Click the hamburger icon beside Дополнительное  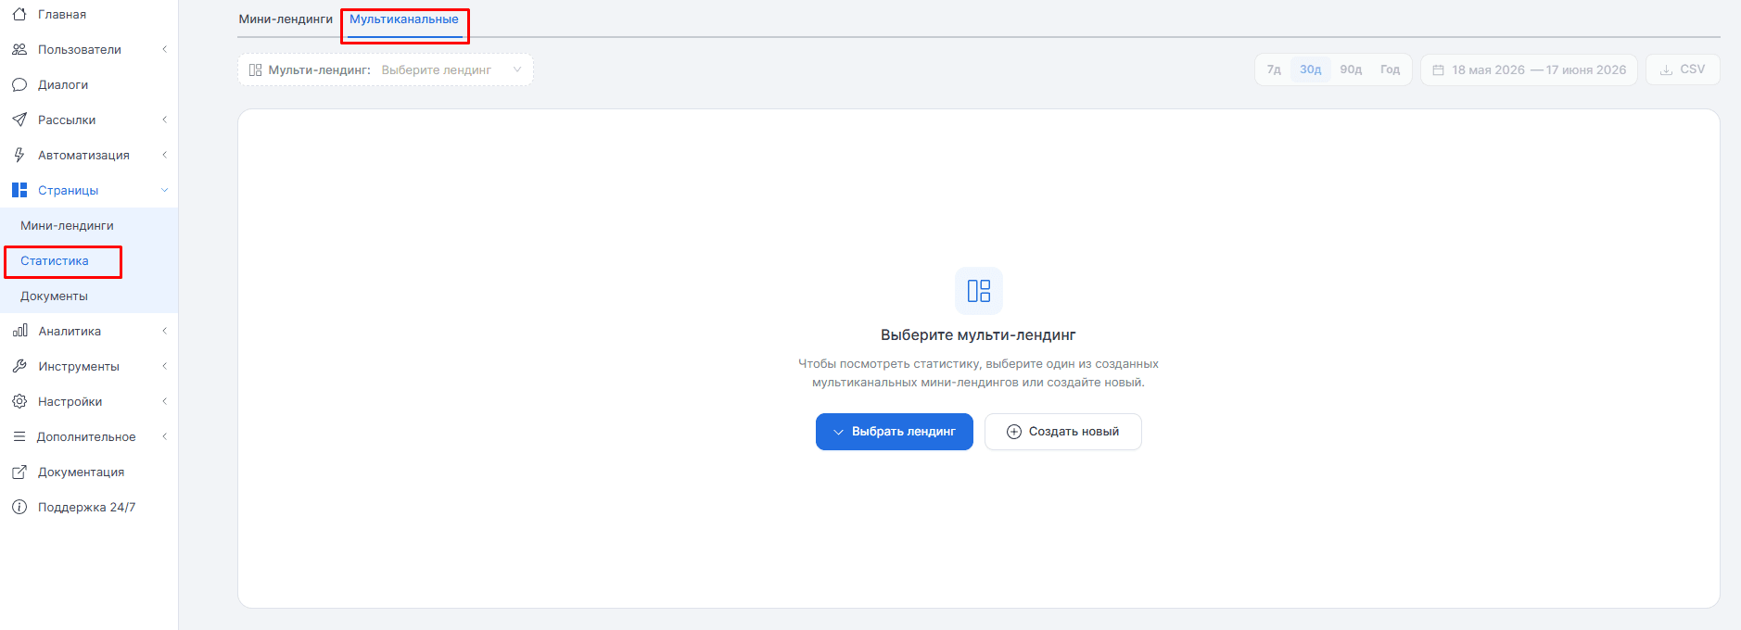coord(19,436)
